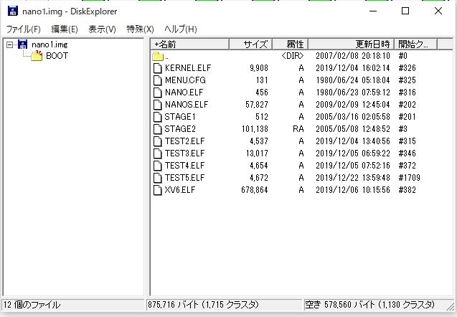Click date 2019/12/22 13:59:48

pyautogui.click(x=353, y=178)
